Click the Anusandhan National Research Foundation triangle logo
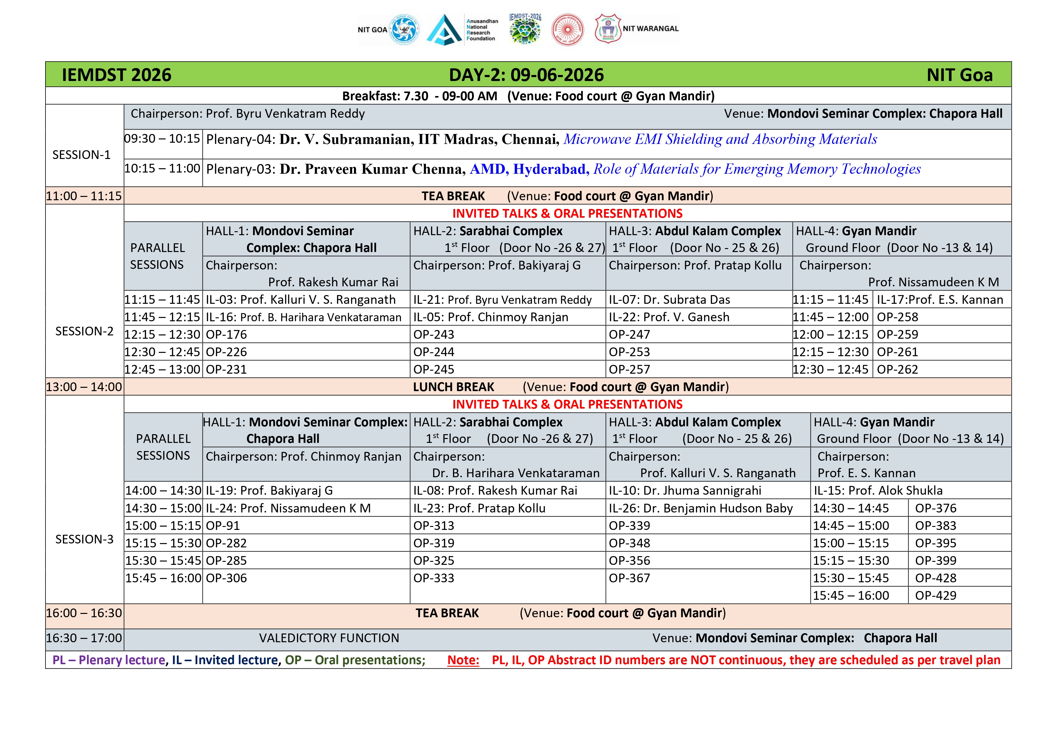 (x=444, y=30)
